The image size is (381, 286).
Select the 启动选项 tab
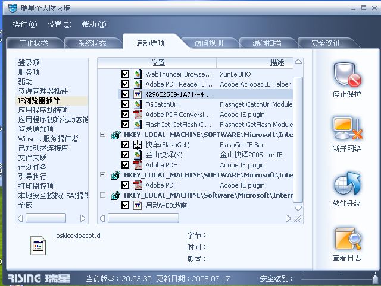pyautogui.click(x=150, y=43)
